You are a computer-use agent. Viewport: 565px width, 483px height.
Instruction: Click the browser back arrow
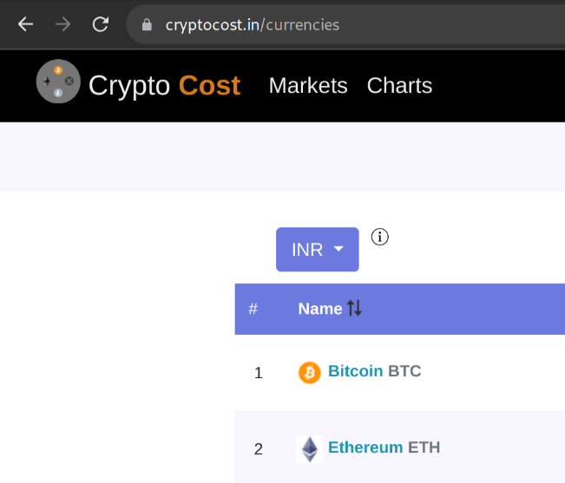point(25,25)
